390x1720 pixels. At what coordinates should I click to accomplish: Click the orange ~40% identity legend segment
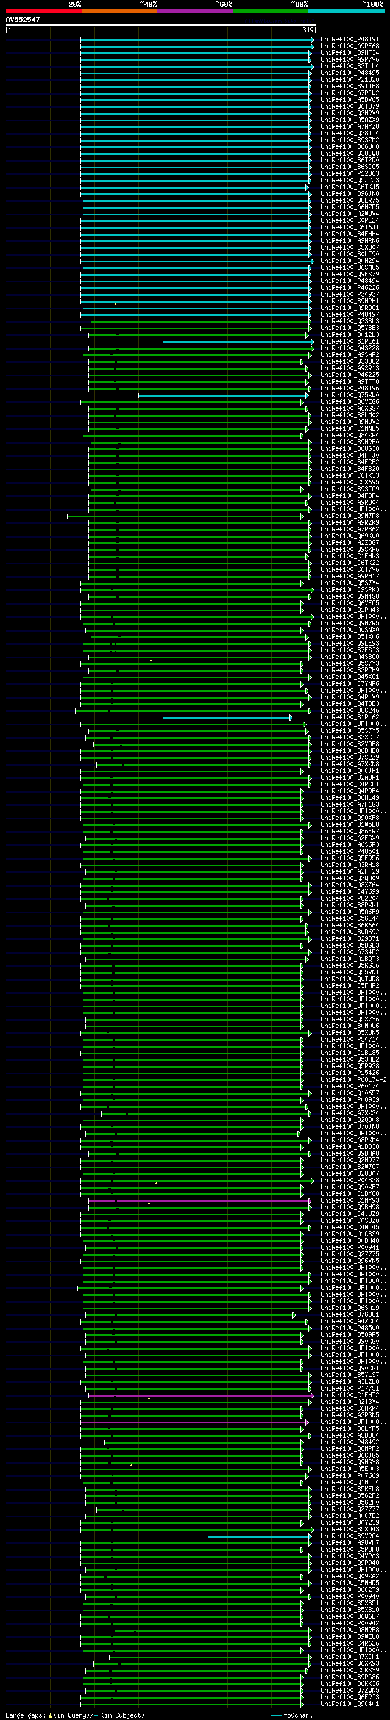(119, 11)
